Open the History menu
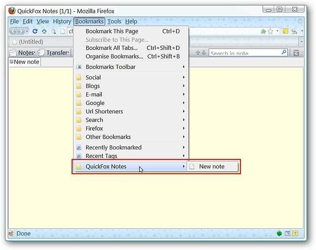 [x=62, y=21]
